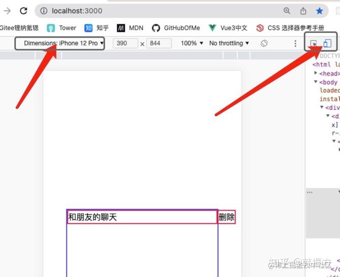Screen dimensions: 340x277
Task: Expand the head element node
Action: (x=316, y=73)
